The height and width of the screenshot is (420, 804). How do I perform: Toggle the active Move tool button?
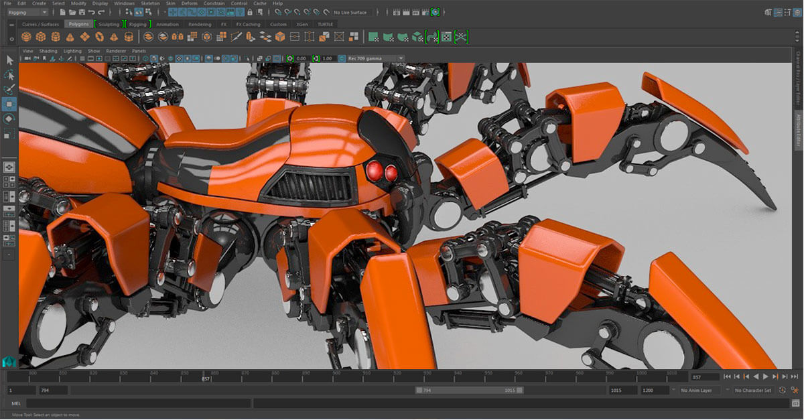[x=9, y=104]
